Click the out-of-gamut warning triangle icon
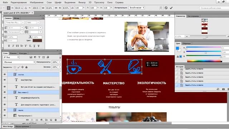 tap(178, 57)
